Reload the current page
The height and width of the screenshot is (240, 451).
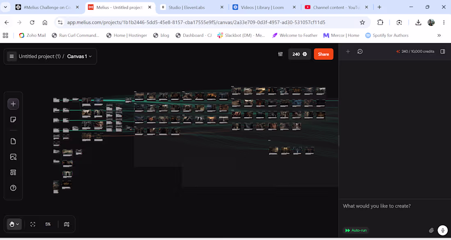tap(32, 23)
